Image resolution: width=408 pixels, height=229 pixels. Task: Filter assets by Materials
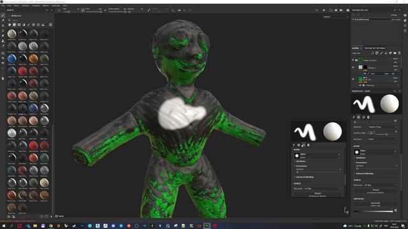(10, 25)
